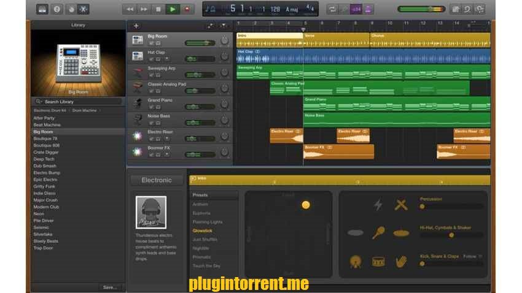The width and height of the screenshot is (522, 293).
Task: Click the red Record button
Action: coord(187,9)
